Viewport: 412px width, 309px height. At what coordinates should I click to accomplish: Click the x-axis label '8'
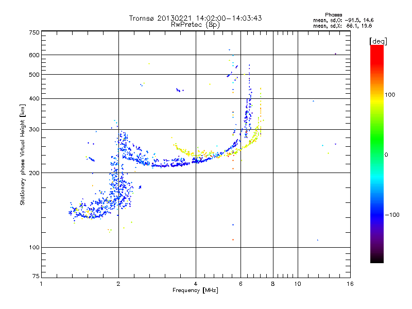(273, 284)
